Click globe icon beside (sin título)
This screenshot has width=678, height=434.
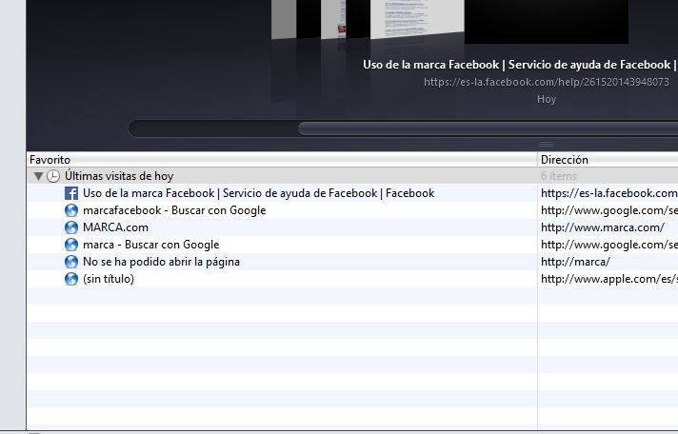71,279
